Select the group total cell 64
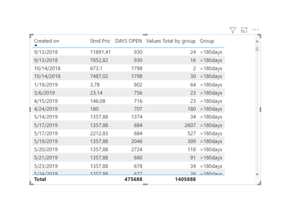Viewport: 289px width, 197px height. point(193,84)
